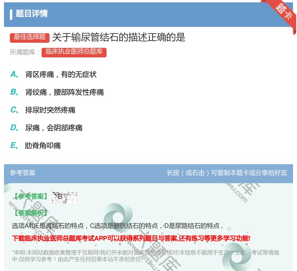Viewport: 297px width, 271px height.
Task: Click the grey 申明 disclaimer text
Action: pos(145,256)
